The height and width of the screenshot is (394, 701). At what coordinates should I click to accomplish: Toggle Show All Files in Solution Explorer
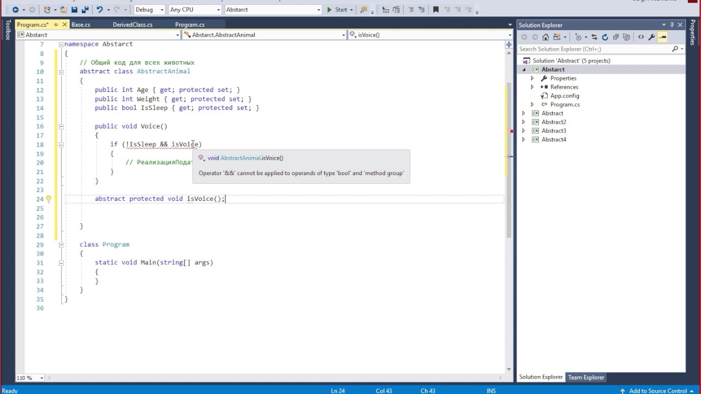tap(627, 37)
